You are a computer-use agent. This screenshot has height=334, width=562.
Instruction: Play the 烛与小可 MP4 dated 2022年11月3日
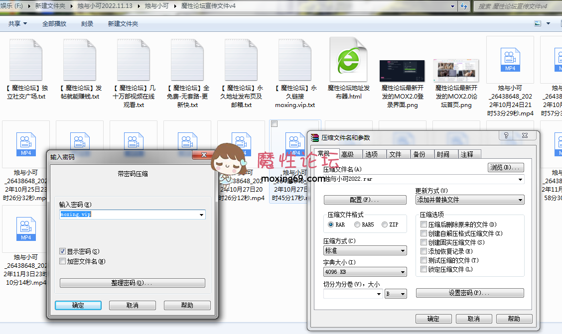[x=25, y=229]
